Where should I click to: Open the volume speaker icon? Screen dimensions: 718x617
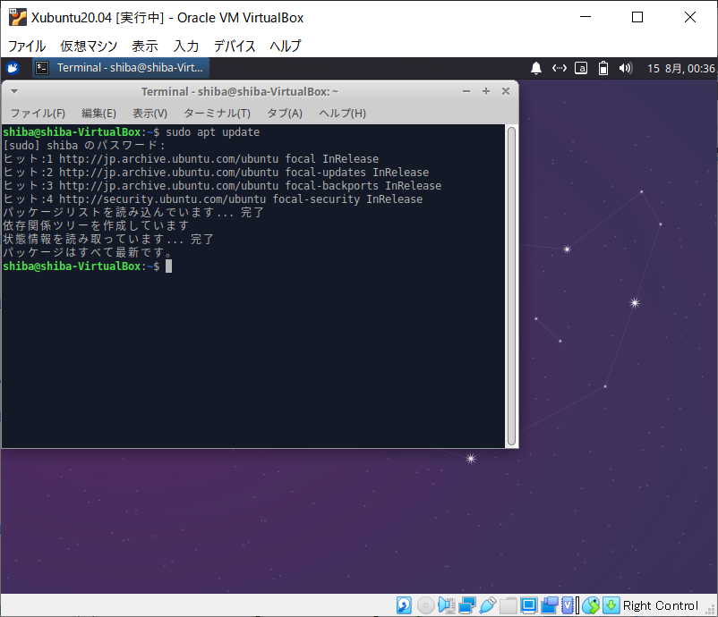pos(626,68)
